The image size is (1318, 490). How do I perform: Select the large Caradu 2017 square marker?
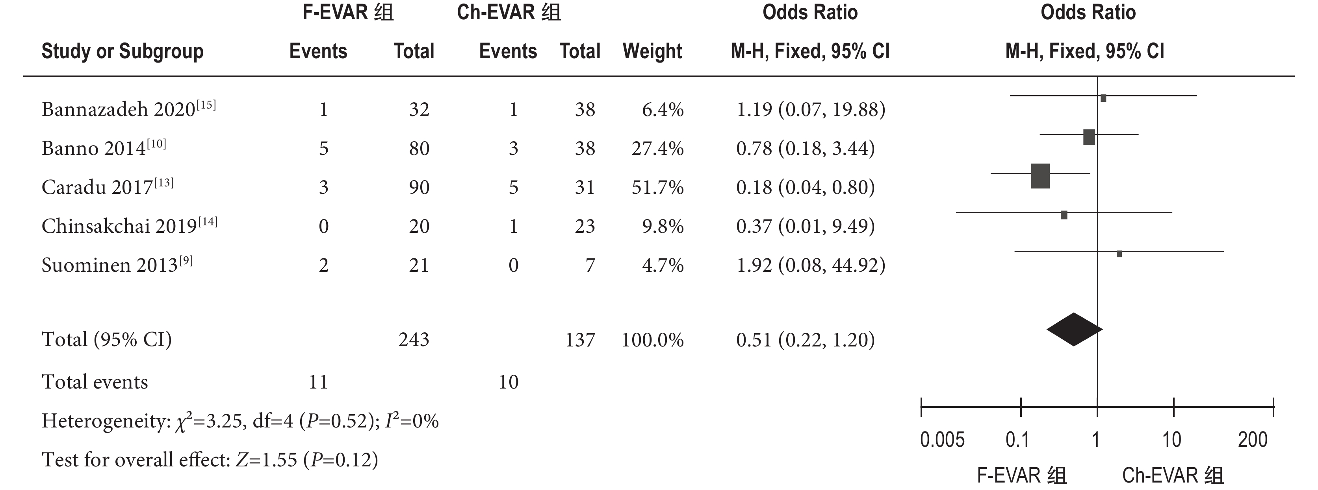pos(1040,176)
